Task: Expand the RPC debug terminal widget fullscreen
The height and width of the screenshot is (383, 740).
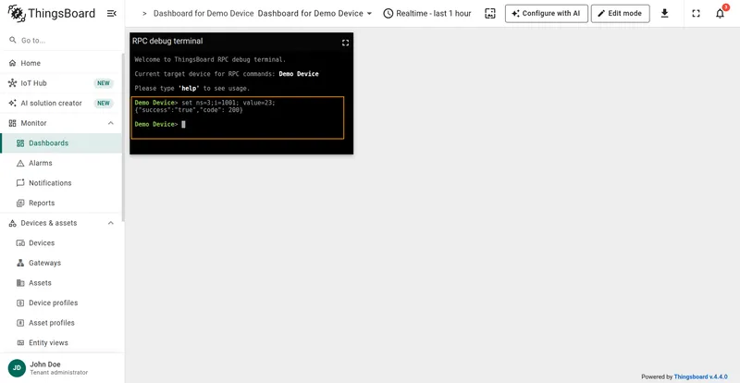Action: [345, 43]
